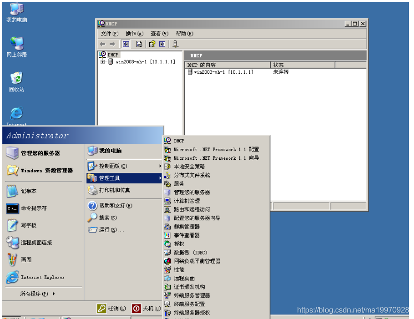Expand win2003-mh-1 server node in tree
Image resolution: width=414 pixels, height=319 pixels.
coord(102,62)
